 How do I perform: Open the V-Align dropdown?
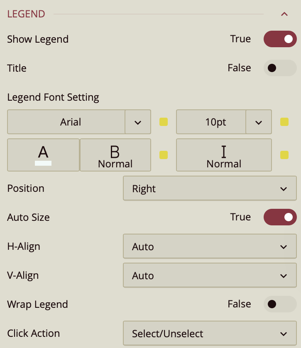[210, 275]
